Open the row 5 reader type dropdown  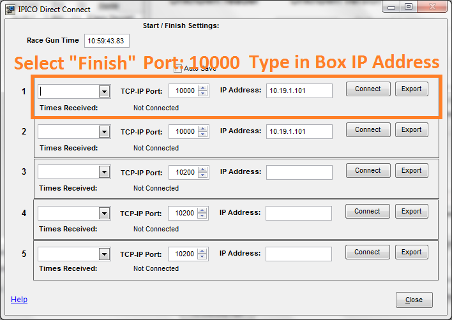[104, 254]
